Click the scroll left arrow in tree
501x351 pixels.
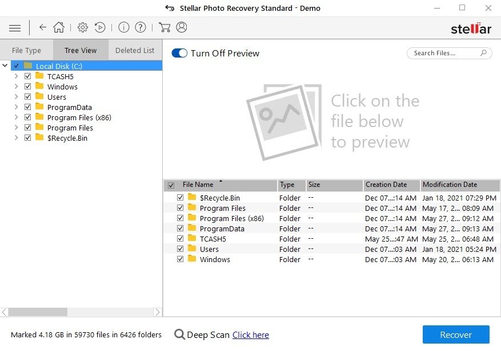pos(4,312)
